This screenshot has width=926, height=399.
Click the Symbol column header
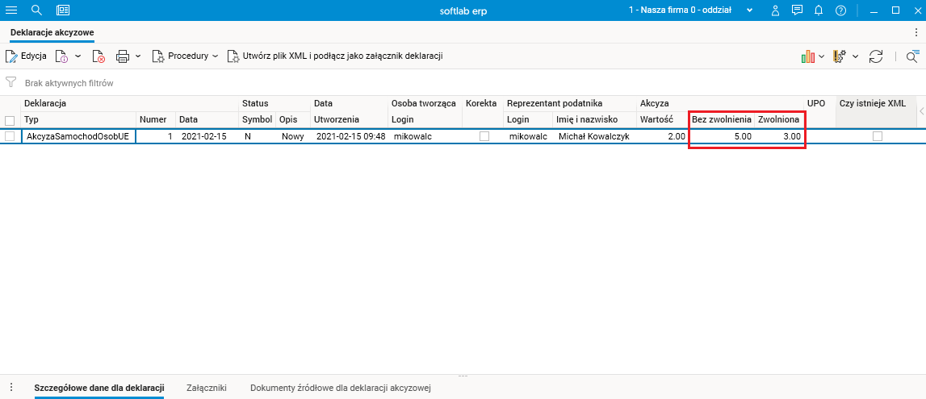258,119
